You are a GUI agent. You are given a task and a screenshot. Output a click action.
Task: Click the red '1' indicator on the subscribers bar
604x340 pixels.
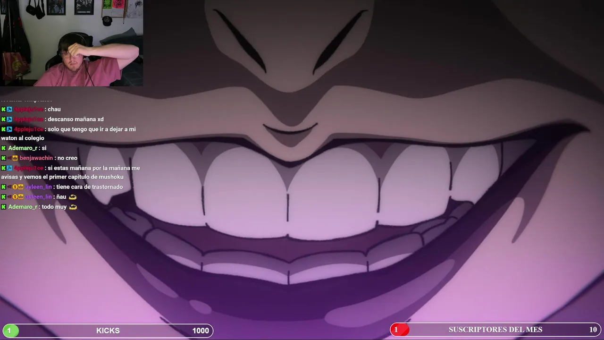coord(399,330)
